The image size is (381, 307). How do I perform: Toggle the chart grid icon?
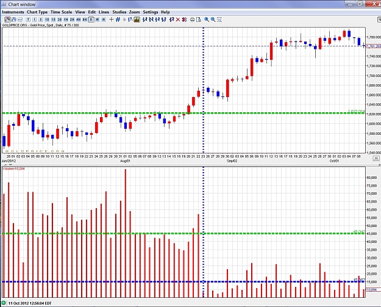pos(118,20)
